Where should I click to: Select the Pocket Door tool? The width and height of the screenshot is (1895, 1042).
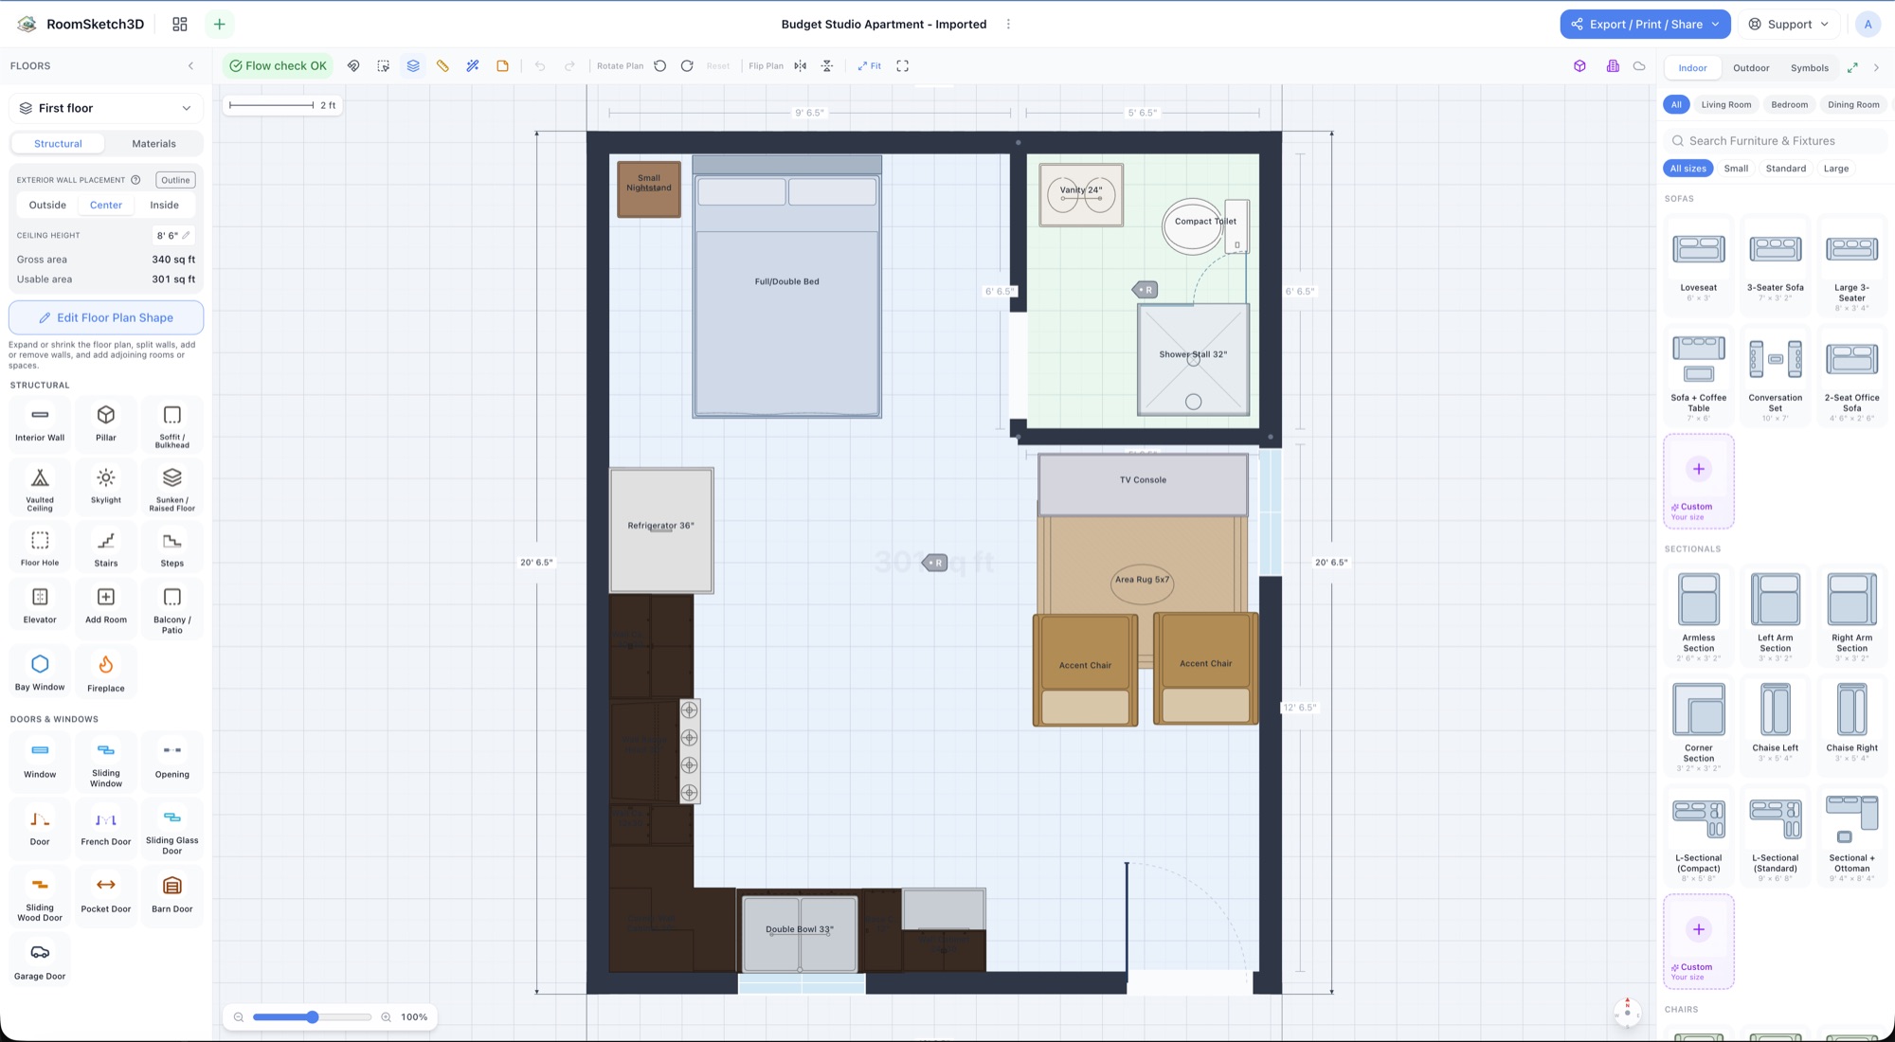(106, 894)
